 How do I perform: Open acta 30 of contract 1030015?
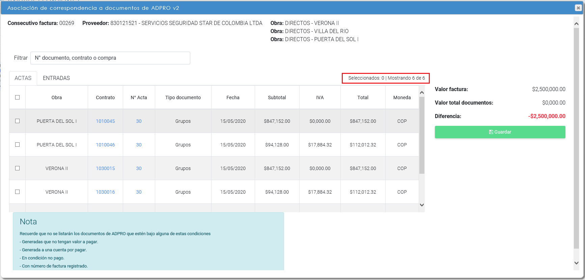139,168
